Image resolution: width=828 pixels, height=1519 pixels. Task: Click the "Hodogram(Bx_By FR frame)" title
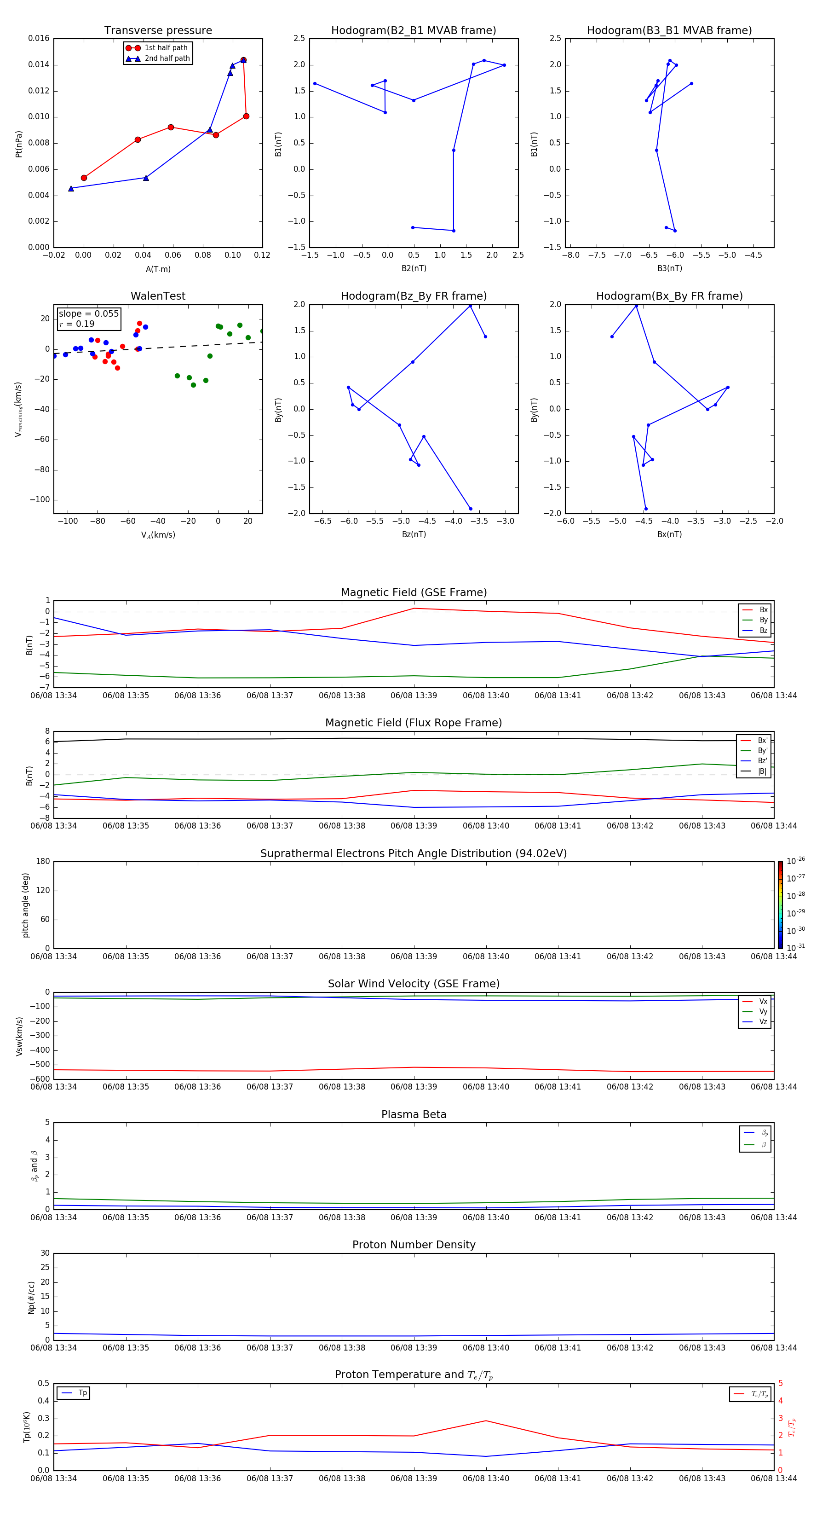pos(669,296)
